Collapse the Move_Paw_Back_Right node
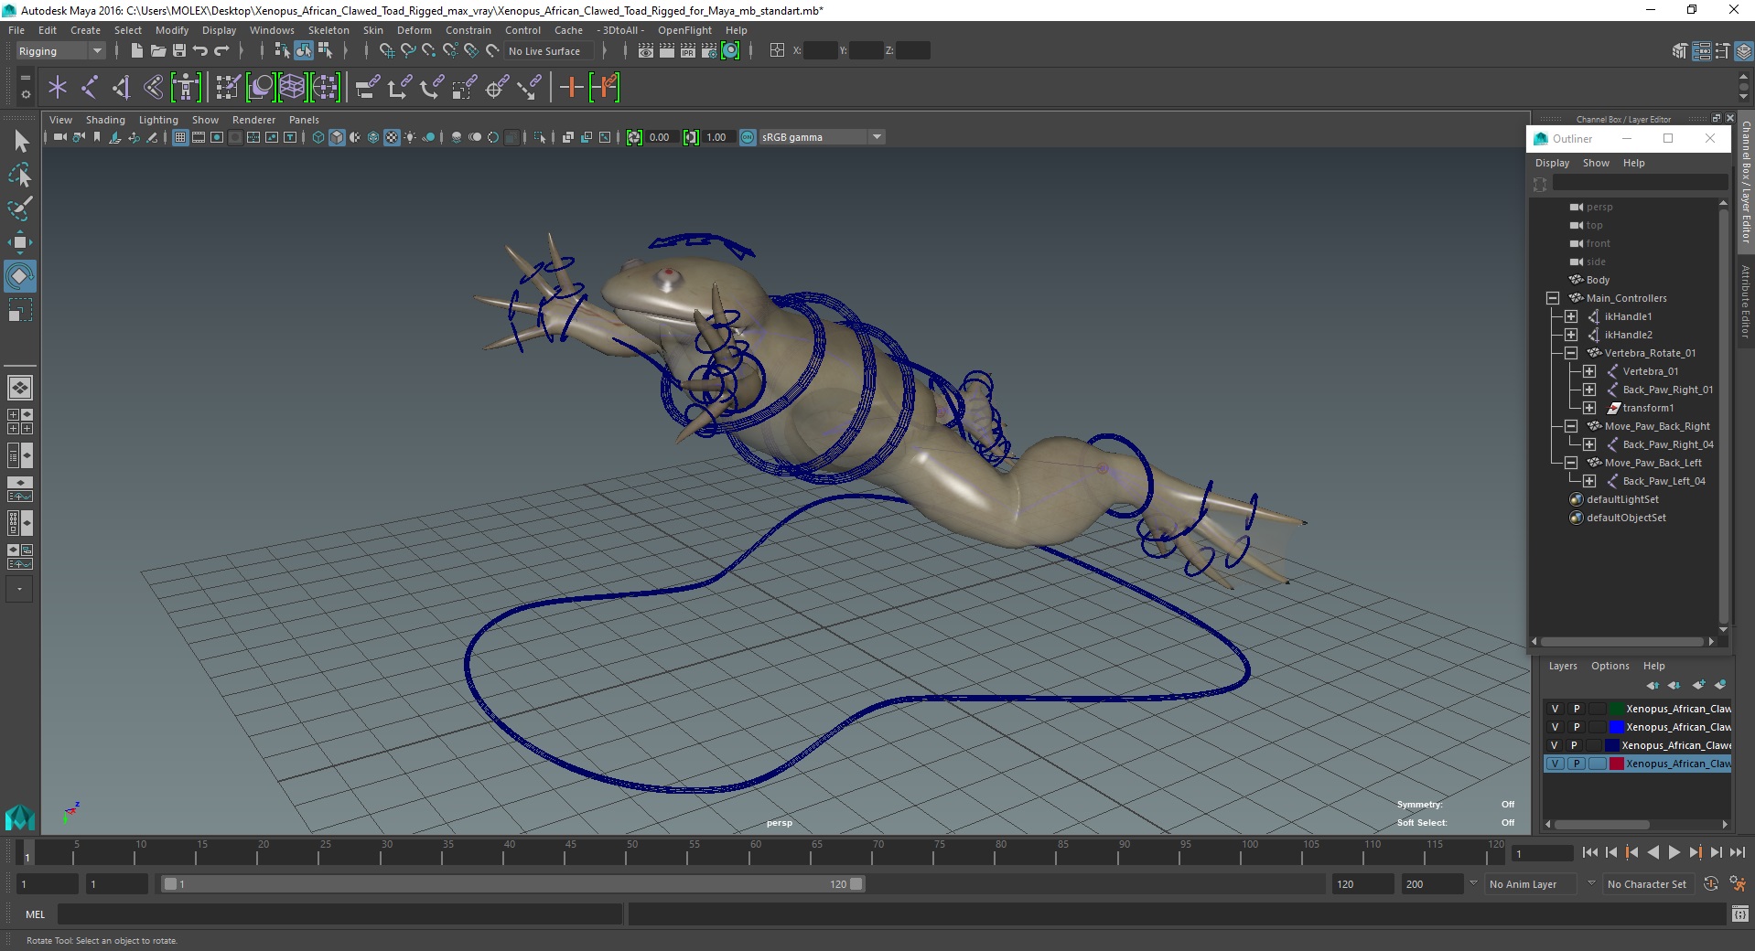This screenshot has width=1755, height=951. tap(1571, 426)
